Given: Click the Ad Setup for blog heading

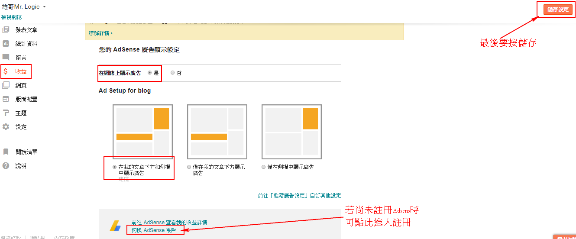Looking at the screenshot, I should coord(125,90).
